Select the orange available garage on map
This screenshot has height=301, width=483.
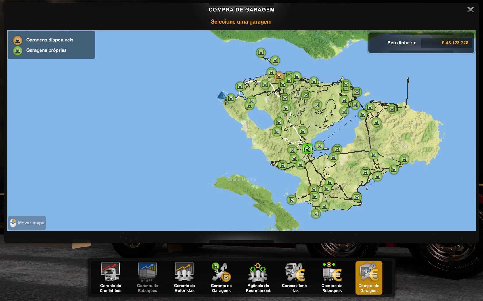(x=278, y=76)
